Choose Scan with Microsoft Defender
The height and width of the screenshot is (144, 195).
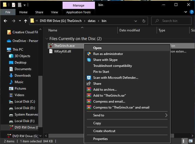[127, 78]
